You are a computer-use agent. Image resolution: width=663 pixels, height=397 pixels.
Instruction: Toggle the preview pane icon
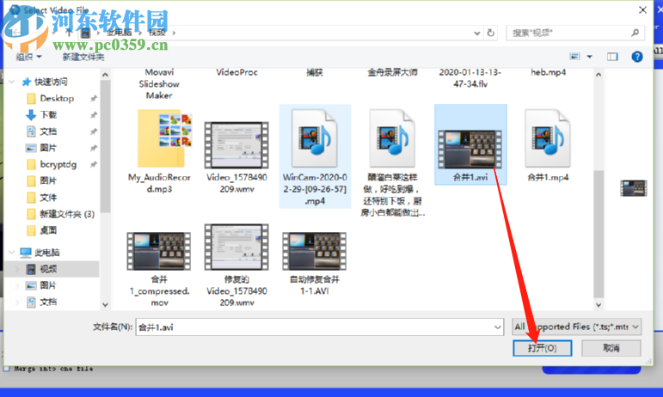click(x=612, y=56)
